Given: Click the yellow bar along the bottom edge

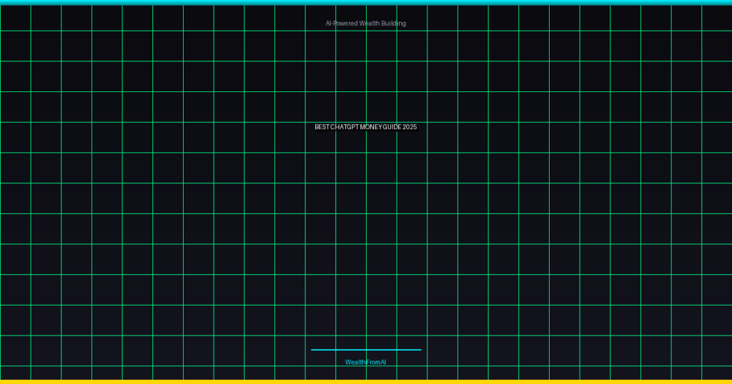Looking at the screenshot, I should pos(366,382).
